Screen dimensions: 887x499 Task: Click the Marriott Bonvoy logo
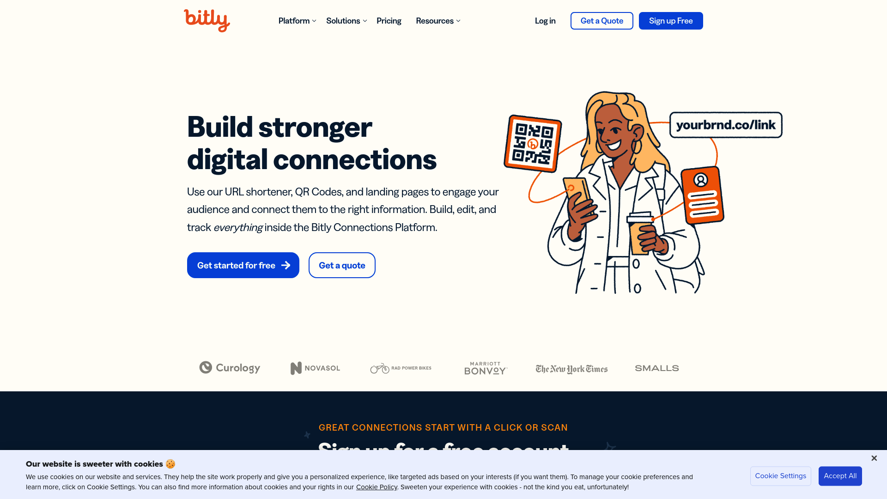tap(486, 367)
